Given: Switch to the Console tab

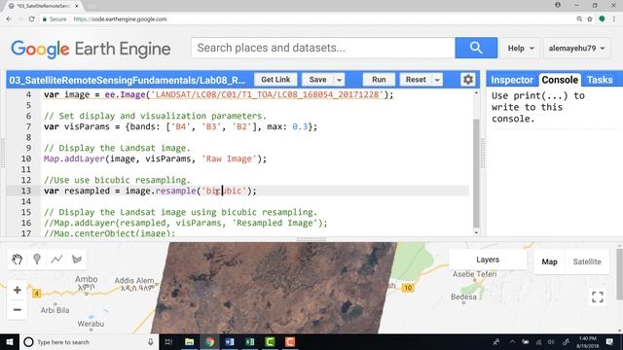Looking at the screenshot, I should 560,80.
